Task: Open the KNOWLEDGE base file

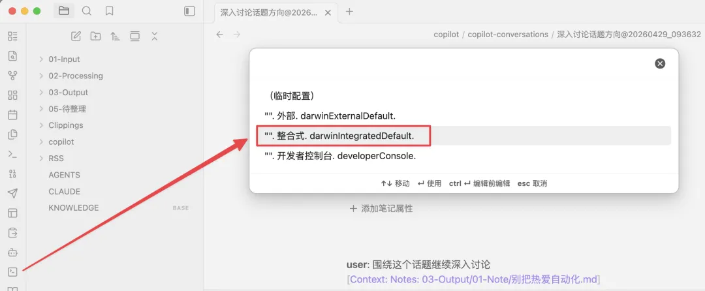Action: click(x=74, y=207)
